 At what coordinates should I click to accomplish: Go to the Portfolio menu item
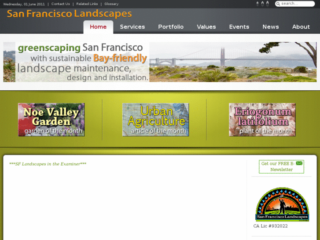pyautogui.click(x=171, y=27)
